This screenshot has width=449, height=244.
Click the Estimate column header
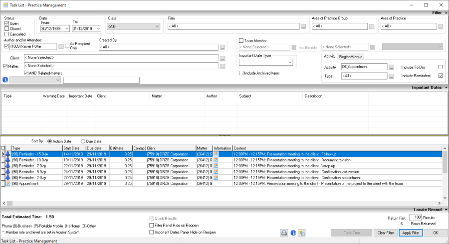pos(121,148)
